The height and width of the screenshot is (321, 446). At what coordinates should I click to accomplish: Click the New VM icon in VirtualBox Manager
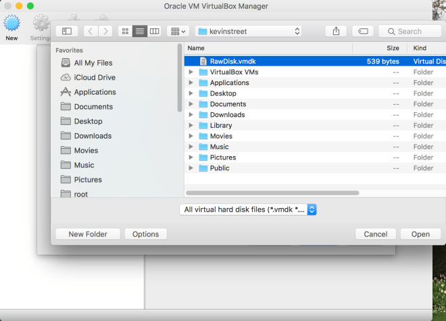(x=11, y=23)
